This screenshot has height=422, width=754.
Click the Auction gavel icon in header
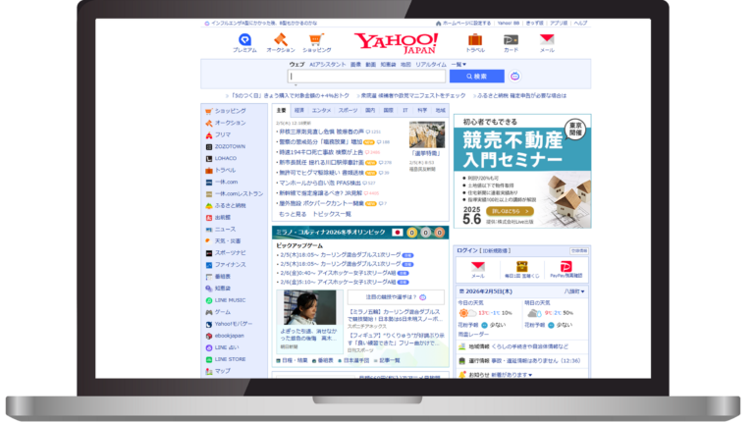point(280,40)
